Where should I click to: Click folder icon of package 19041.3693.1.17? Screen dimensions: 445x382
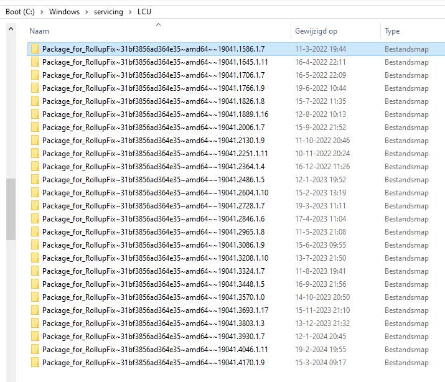point(35,310)
